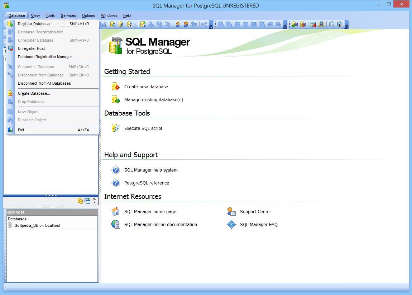This screenshot has height=295, width=412.
Task: Open the Support Center link
Action: [255, 212]
